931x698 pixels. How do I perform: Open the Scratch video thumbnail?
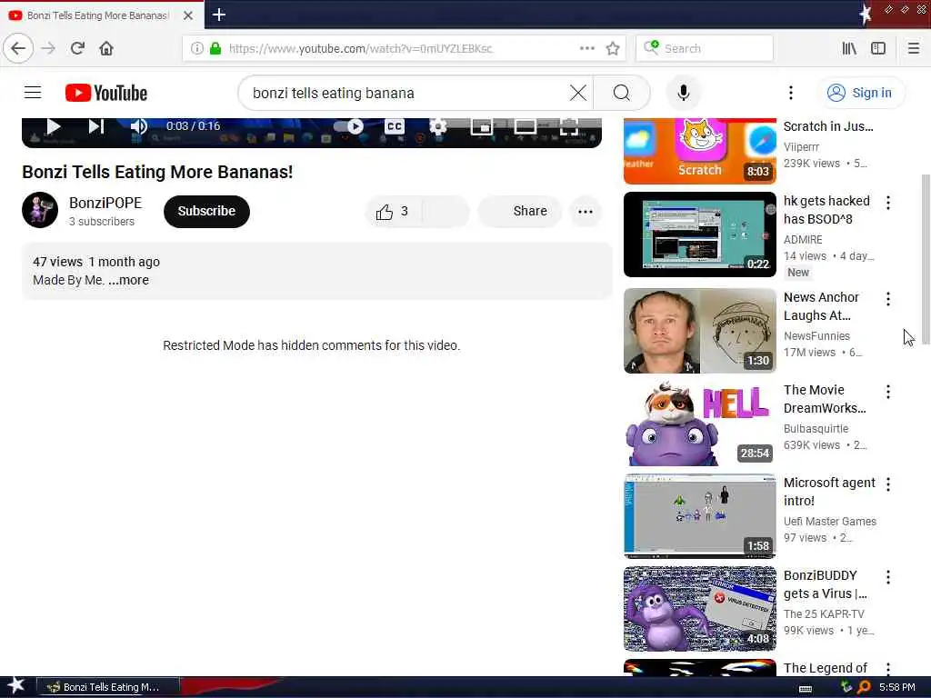[x=700, y=151]
